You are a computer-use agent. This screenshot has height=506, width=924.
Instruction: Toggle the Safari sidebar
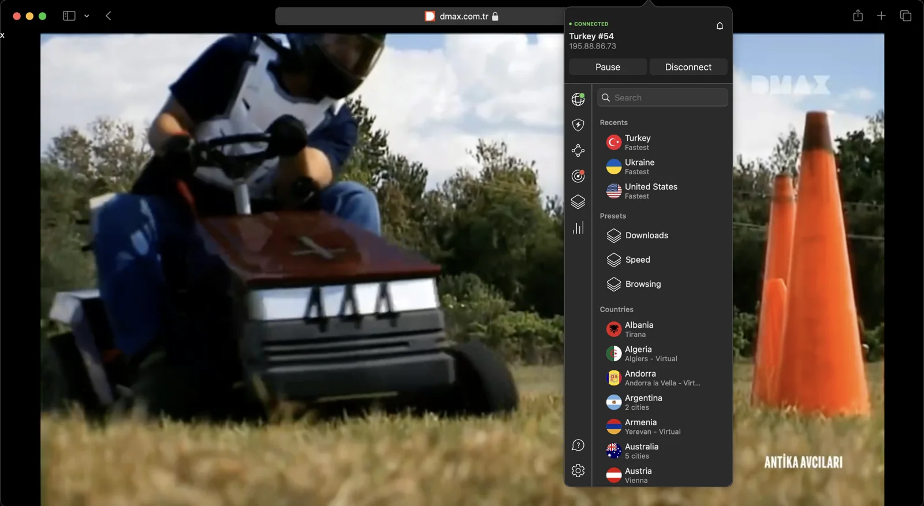pyautogui.click(x=69, y=16)
